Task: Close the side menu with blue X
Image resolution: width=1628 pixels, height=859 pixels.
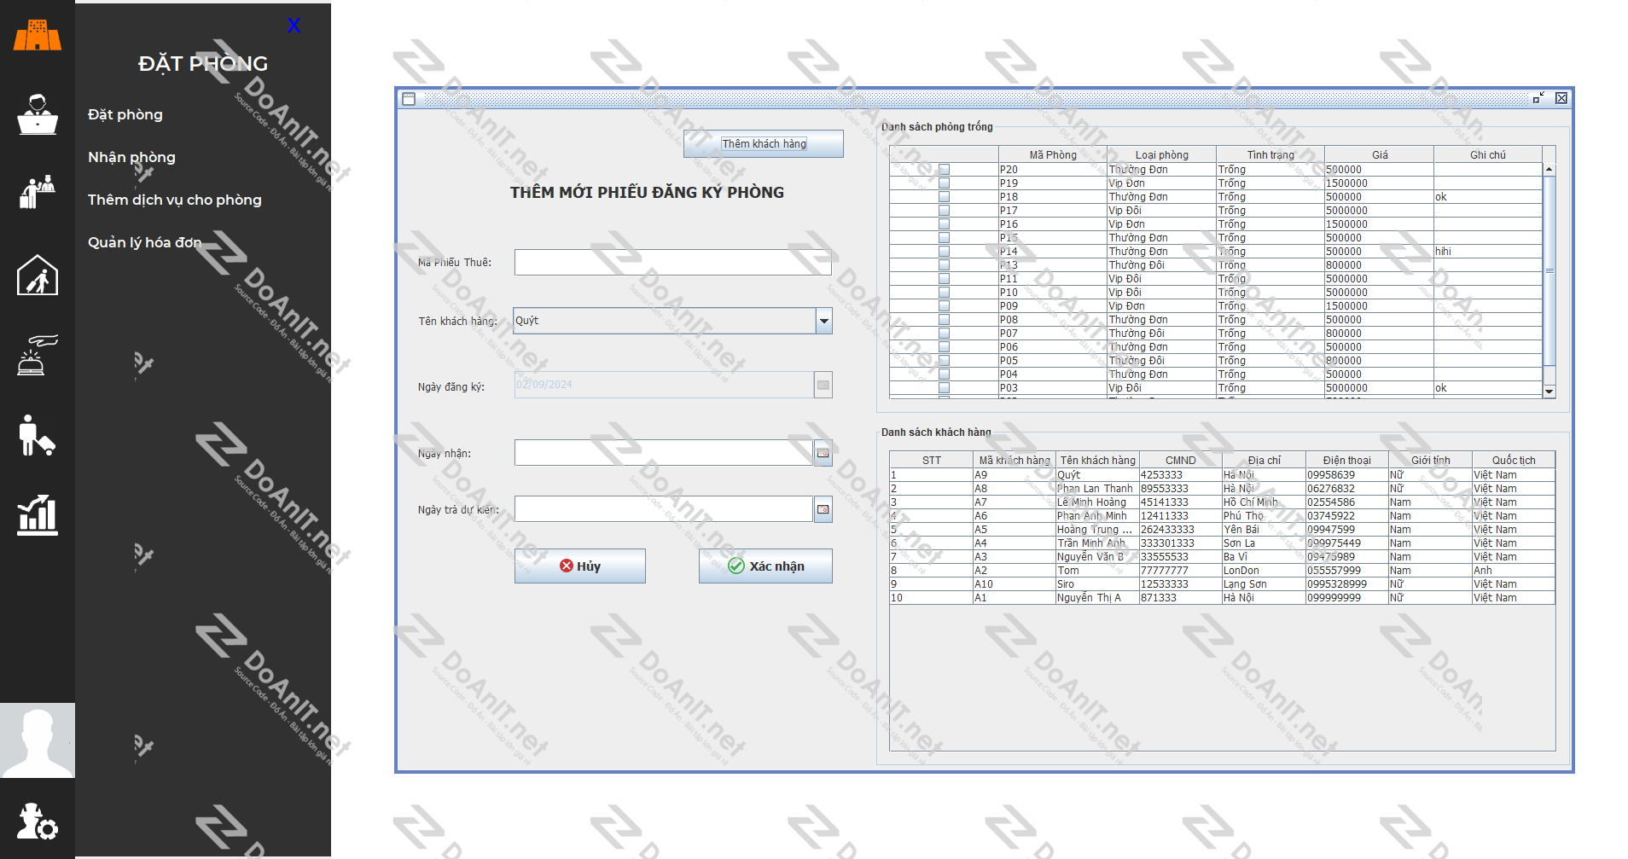Action: [x=294, y=26]
